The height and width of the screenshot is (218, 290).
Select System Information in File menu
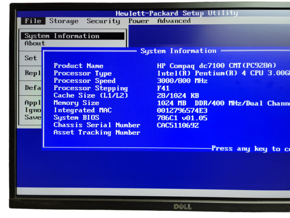click(x=72, y=36)
